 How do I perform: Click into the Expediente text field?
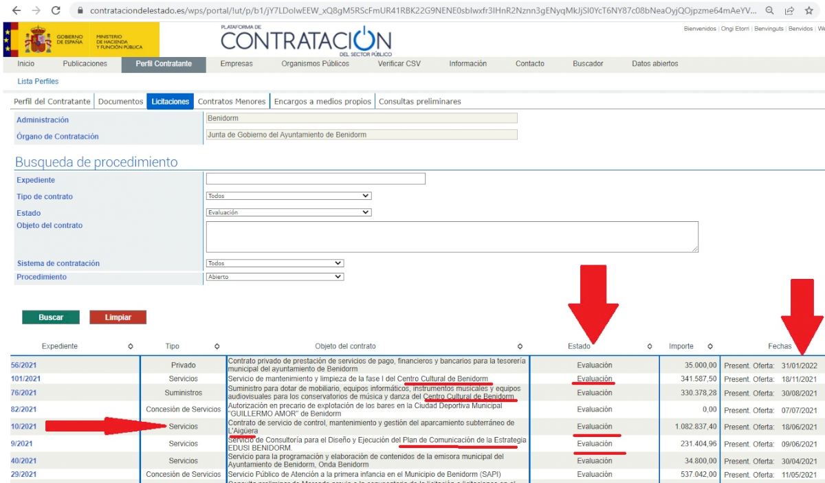[x=315, y=179]
